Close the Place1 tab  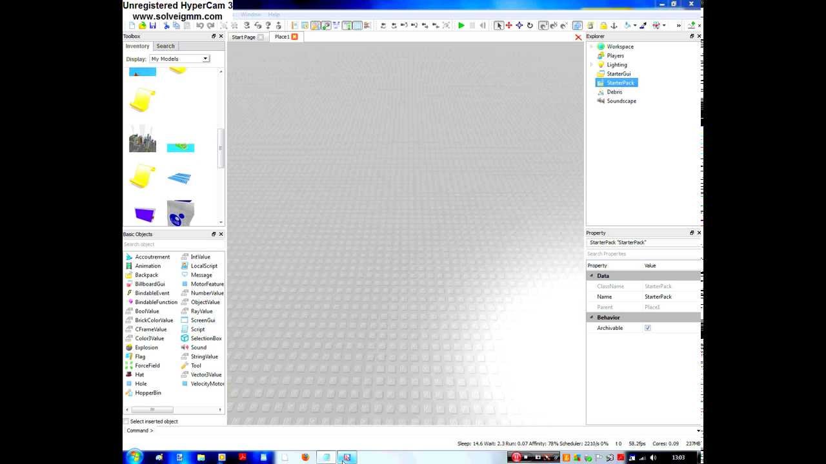294,37
